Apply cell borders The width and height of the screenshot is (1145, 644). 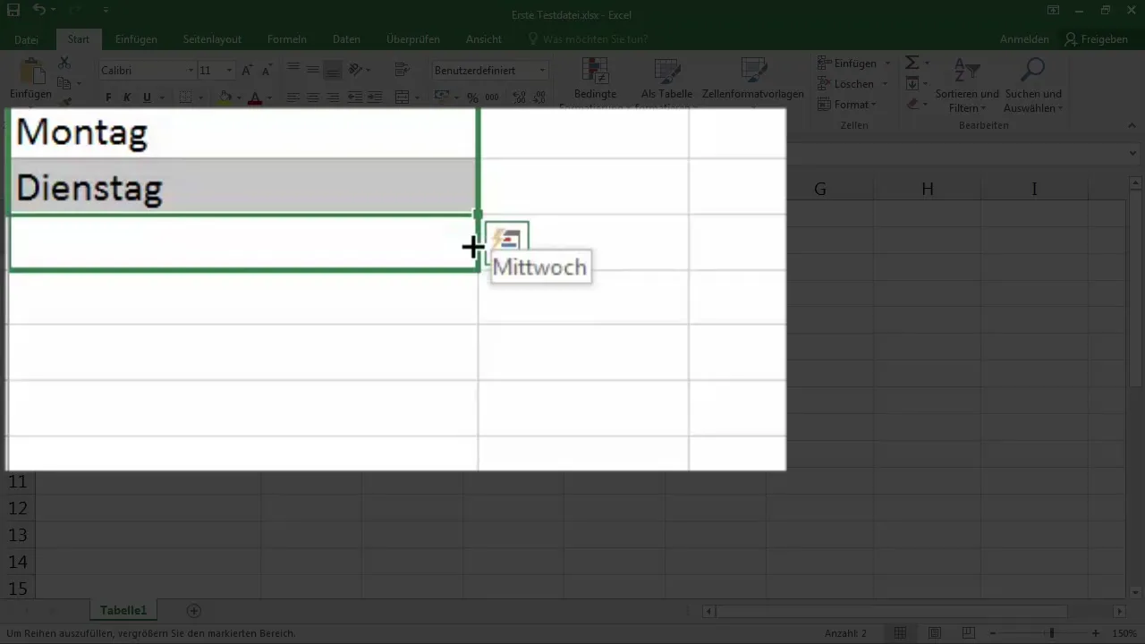point(186,97)
